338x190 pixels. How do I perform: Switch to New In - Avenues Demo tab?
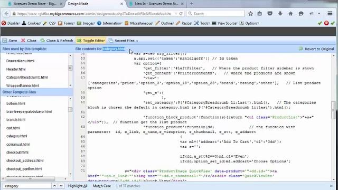point(156,4)
